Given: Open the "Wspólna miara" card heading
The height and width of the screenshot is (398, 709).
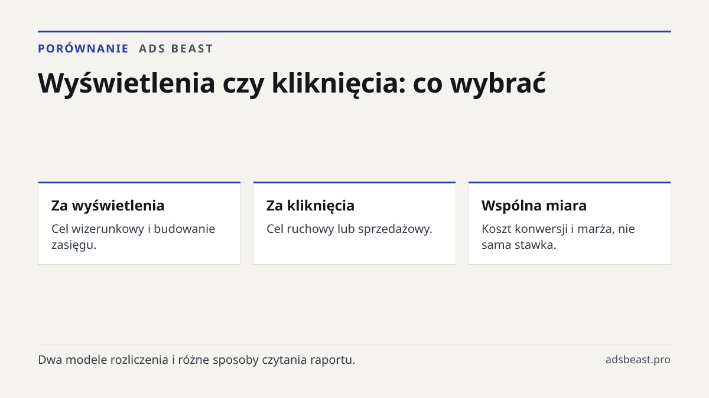Looking at the screenshot, I should 534,206.
